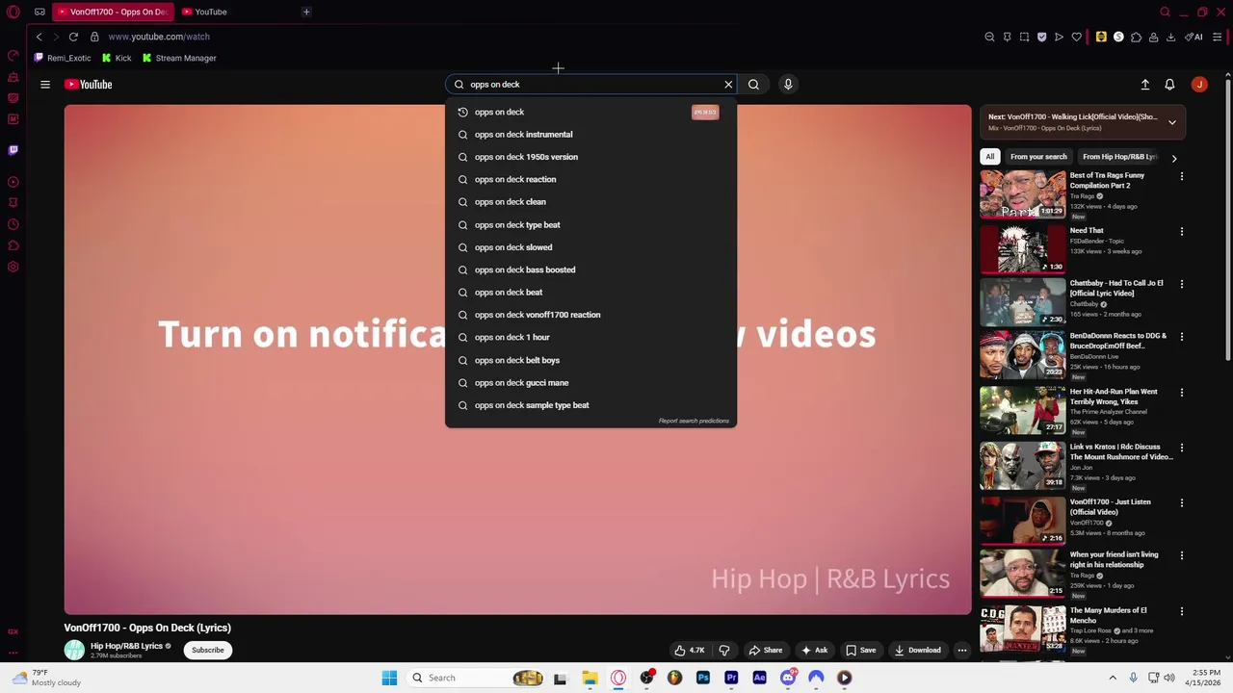Click the address bar URL
1233x693 pixels.
point(159,37)
